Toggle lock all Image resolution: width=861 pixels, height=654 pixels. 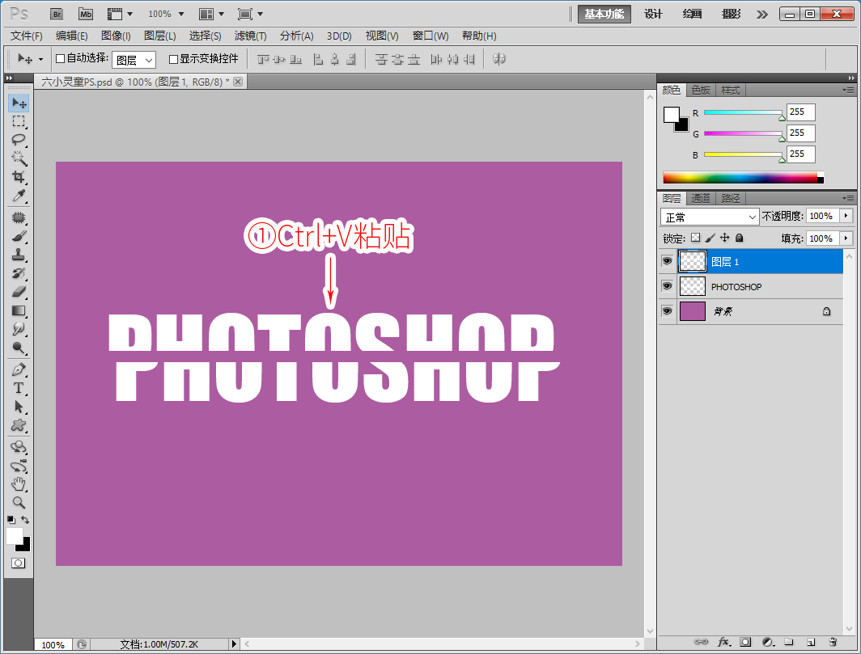pos(739,238)
